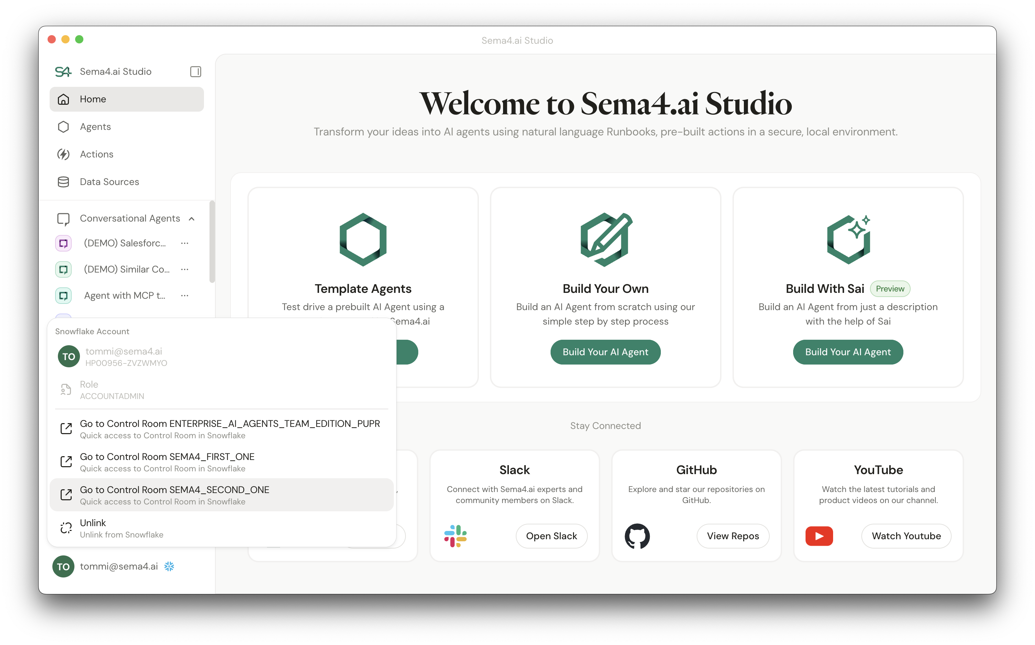1035x645 pixels.
Task: Toggle the sidebar collapse control
Action: (195, 71)
